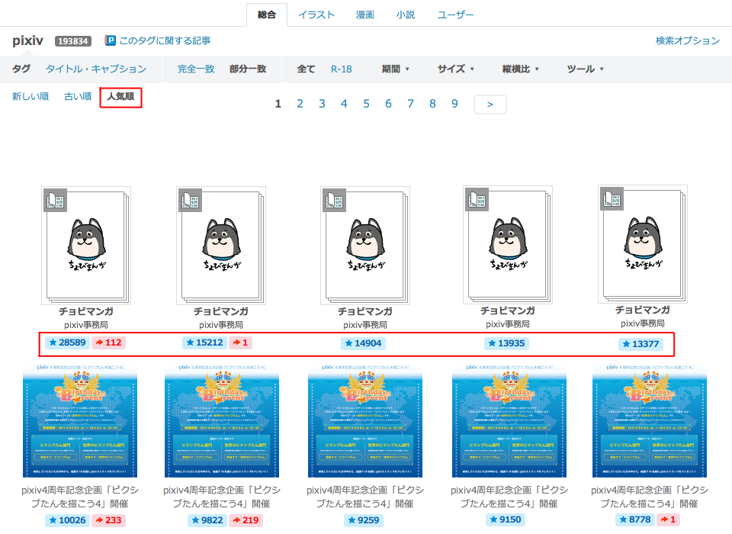Click the 13377 star bookmark badge
The width and height of the screenshot is (732, 534).
pyautogui.click(x=641, y=344)
